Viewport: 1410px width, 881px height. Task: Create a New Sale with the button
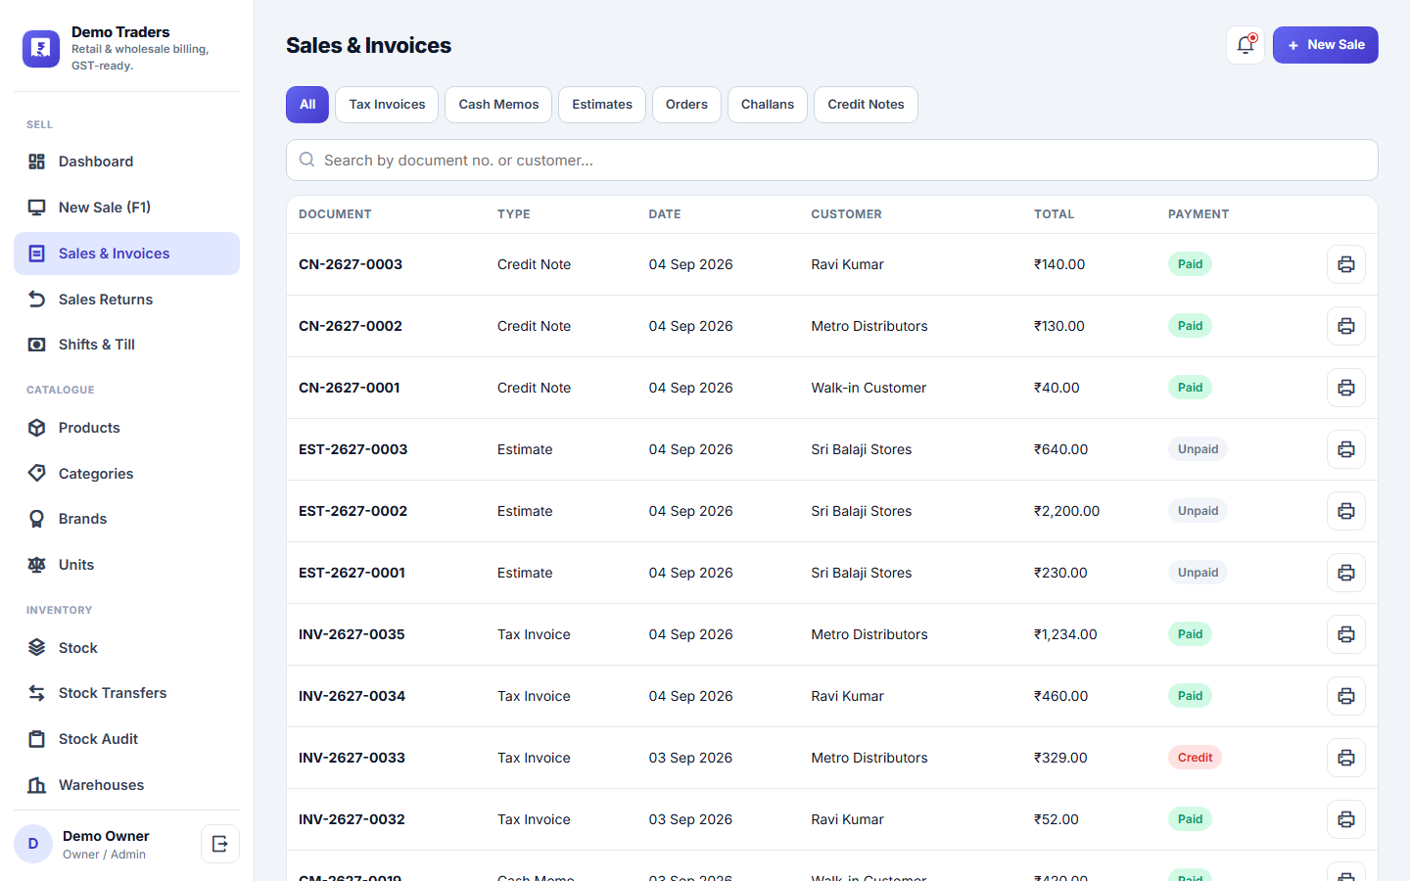(x=1326, y=45)
